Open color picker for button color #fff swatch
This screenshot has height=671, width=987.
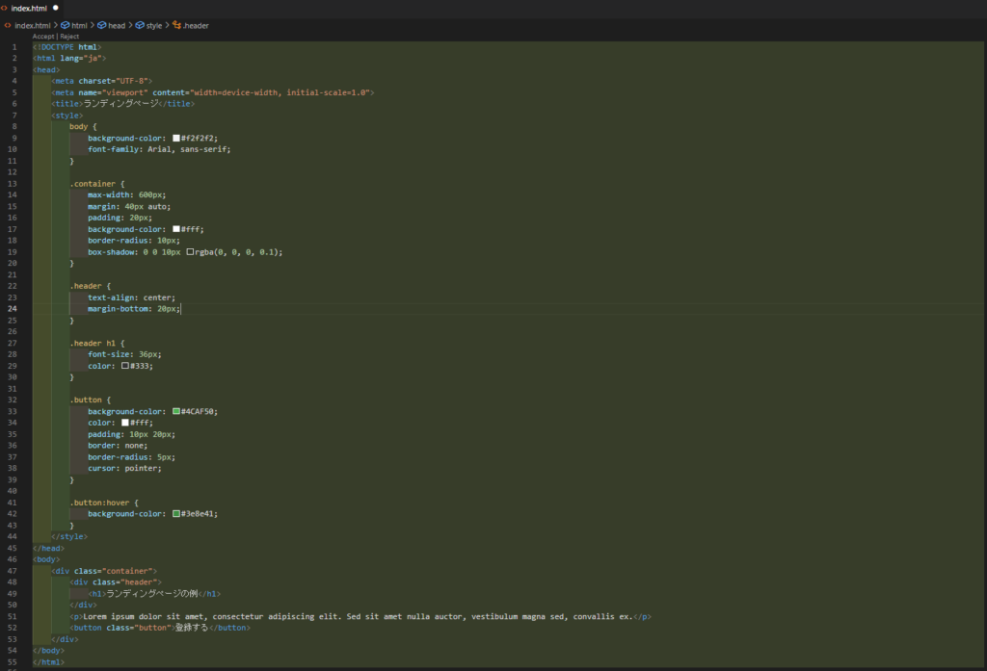(125, 423)
